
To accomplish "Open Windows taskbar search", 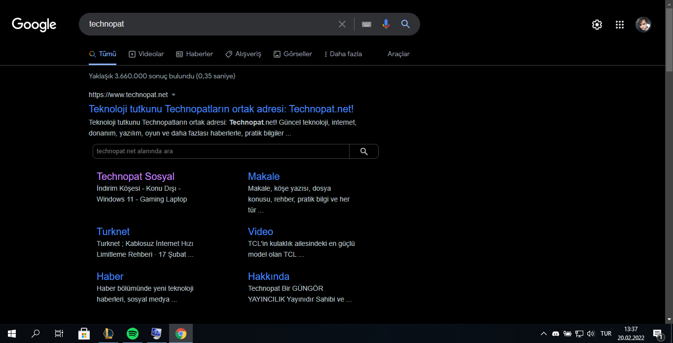I will click(x=35, y=334).
